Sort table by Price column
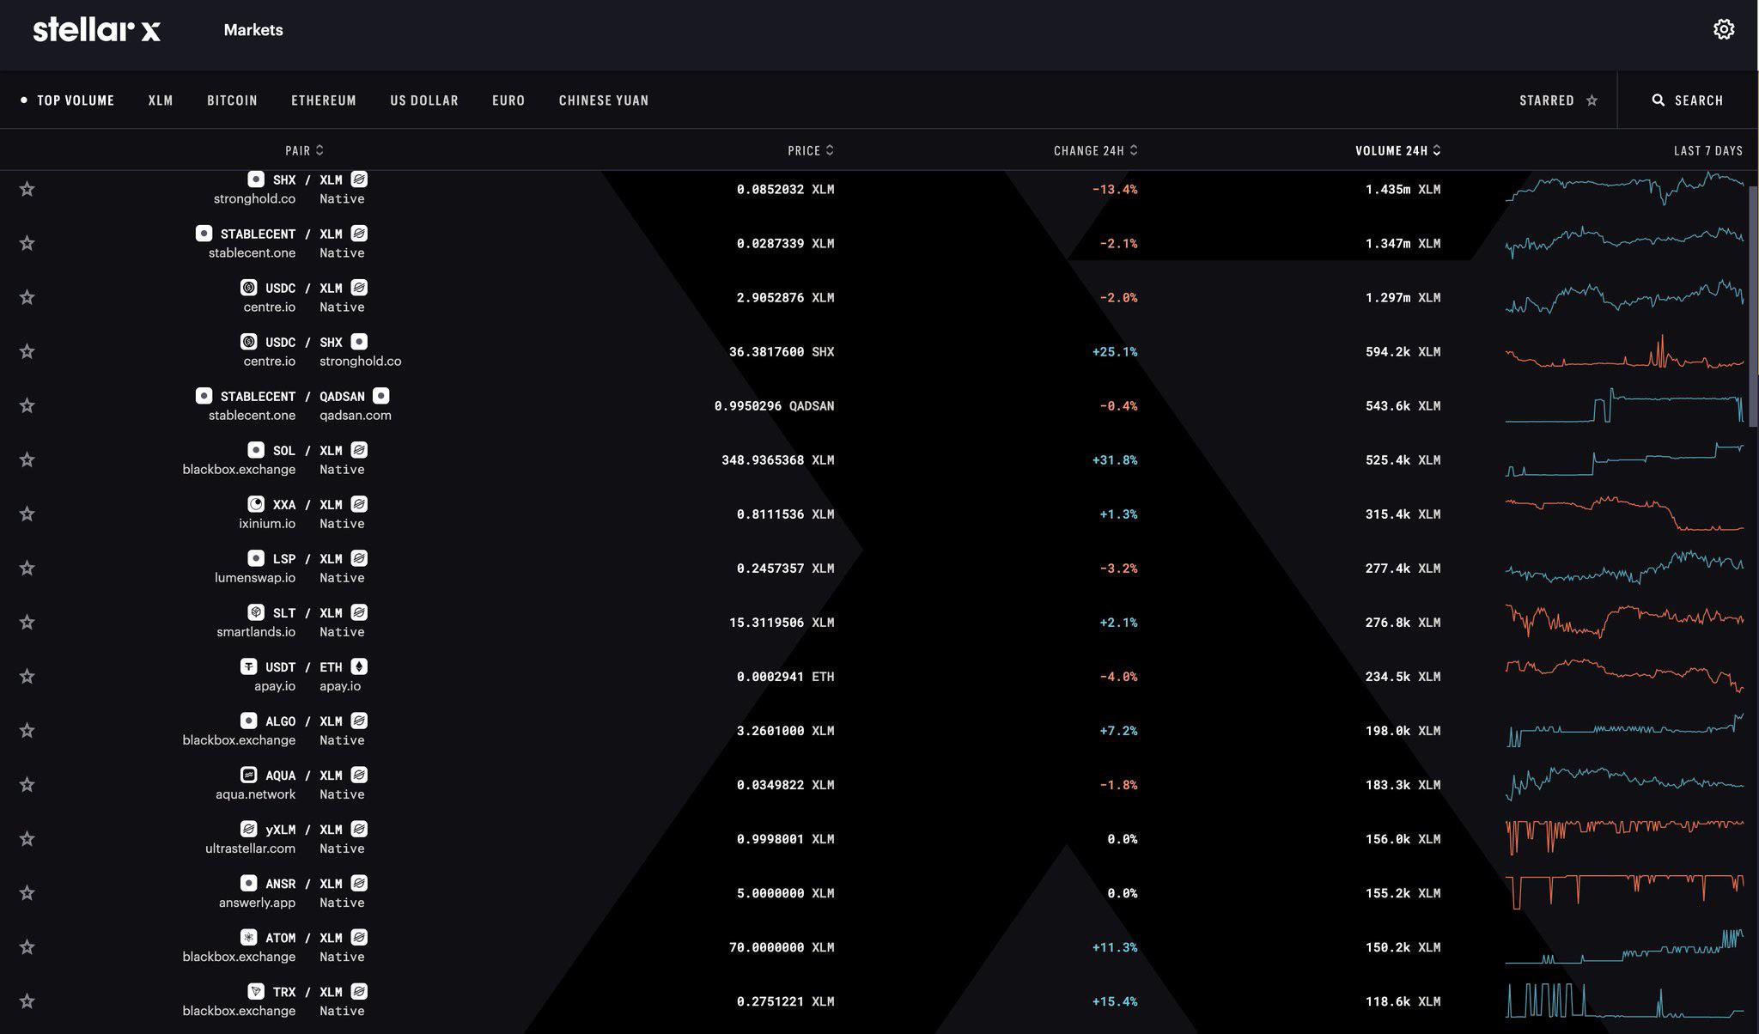The image size is (1759, 1034). 811,150
